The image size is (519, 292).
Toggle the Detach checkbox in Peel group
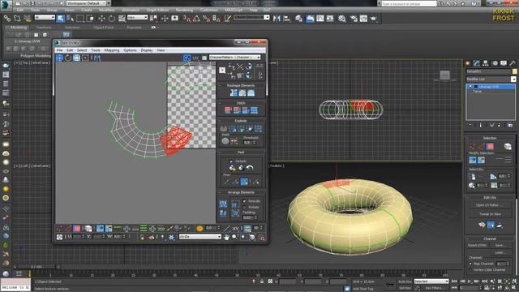pyautogui.click(x=231, y=161)
